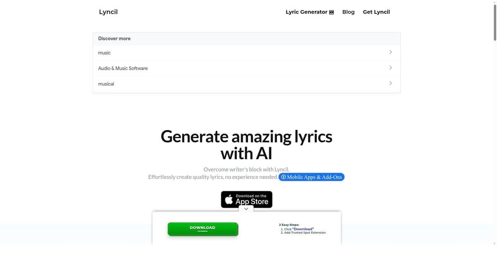Select the 'music' suggestion row
This screenshot has width=497, height=280.
pos(246,53)
